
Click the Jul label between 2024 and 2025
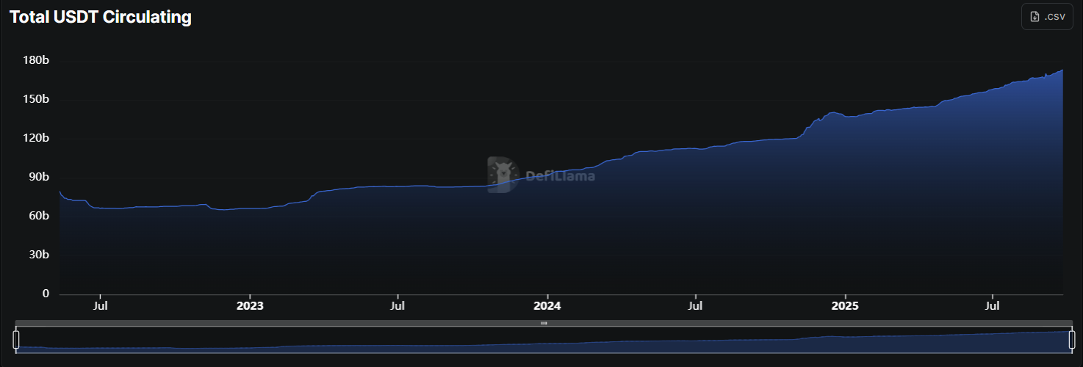pos(696,305)
